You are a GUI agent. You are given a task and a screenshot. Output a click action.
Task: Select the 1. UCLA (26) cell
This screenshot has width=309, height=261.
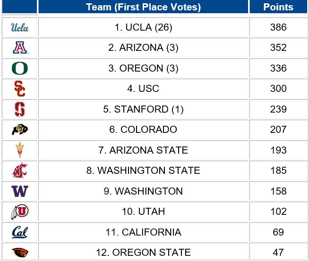[x=143, y=27]
